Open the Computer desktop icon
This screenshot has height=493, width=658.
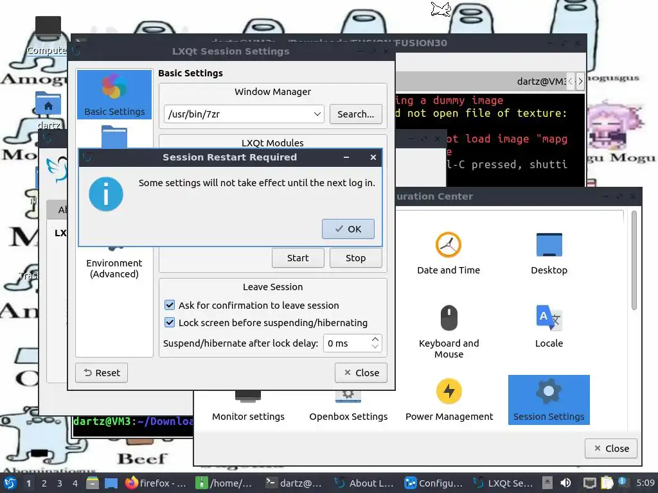(x=48, y=36)
